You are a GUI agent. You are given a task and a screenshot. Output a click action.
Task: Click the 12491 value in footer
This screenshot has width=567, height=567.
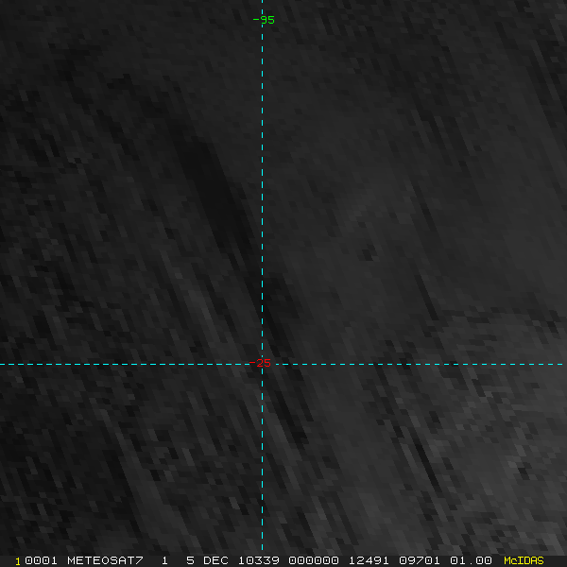[x=368, y=560]
